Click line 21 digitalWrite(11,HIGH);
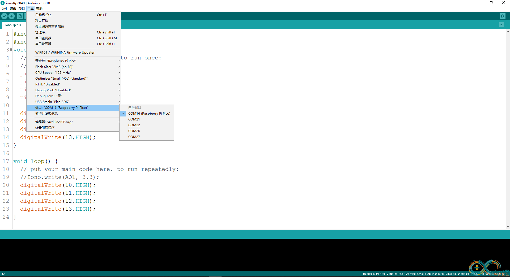This screenshot has height=277, width=510. click(58, 193)
